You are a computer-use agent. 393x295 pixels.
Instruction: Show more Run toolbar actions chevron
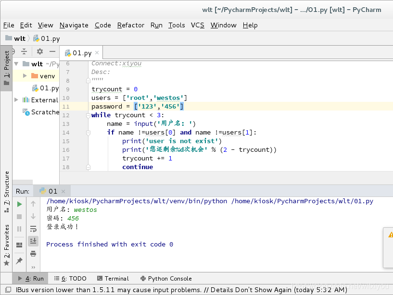tap(33, 267)
